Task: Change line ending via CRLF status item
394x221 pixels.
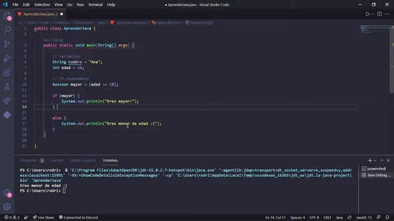Action: [327, 217]
